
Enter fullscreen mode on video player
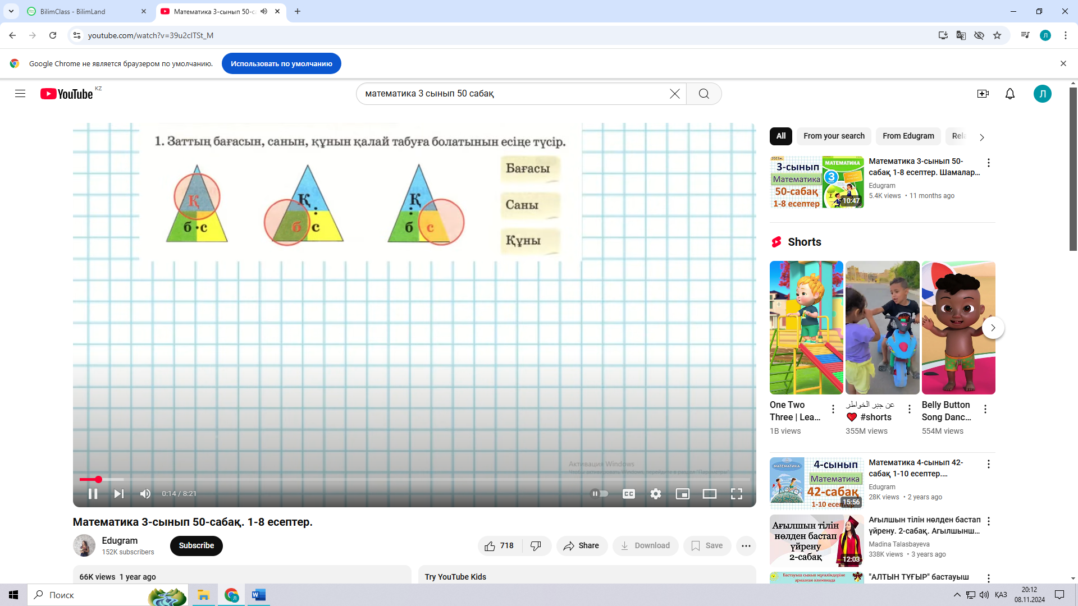736,494
